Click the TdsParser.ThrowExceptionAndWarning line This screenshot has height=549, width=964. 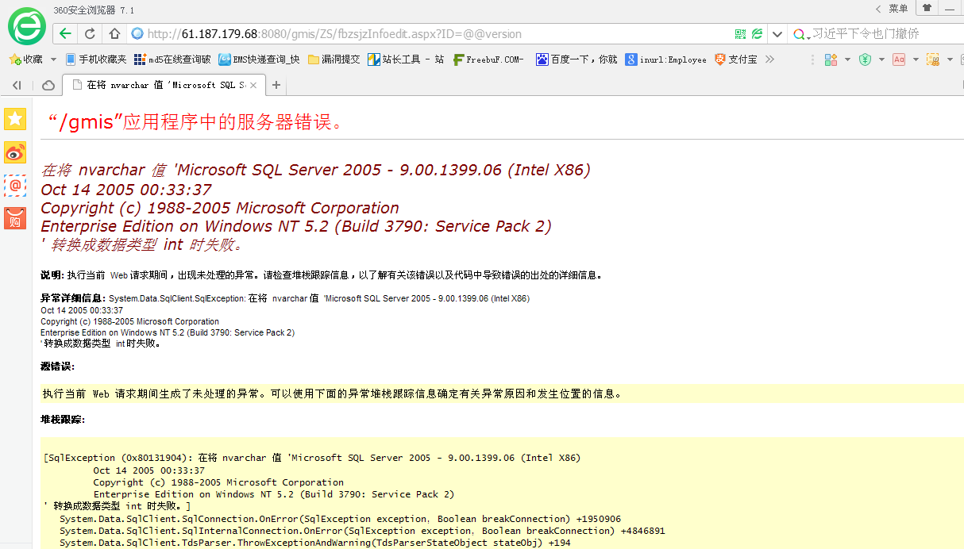(315, 543)
